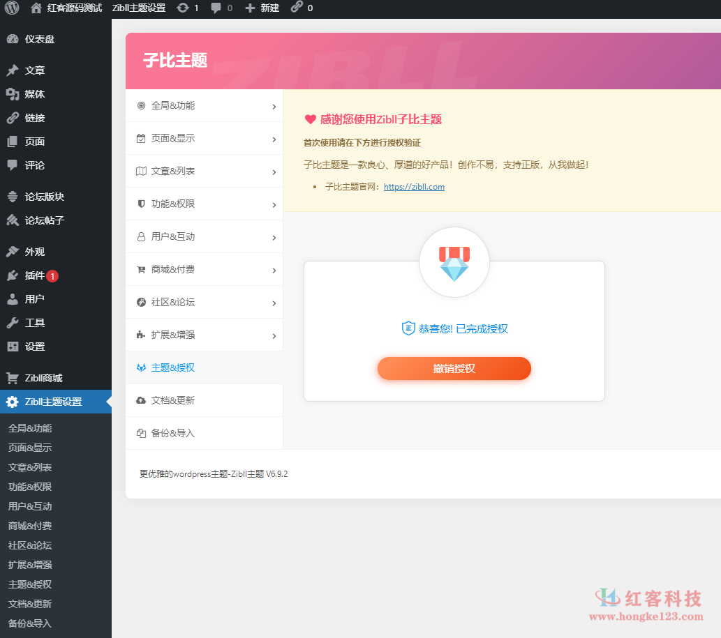The width and height of the screenshot is (721, 638).
Task: Click the shield icon beside 恭喜您! 已完成授权
Action: click(x=408, y=328)
